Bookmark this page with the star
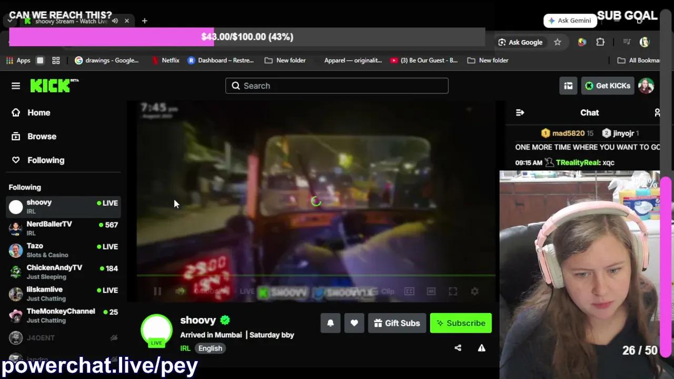 coord(558,42)
